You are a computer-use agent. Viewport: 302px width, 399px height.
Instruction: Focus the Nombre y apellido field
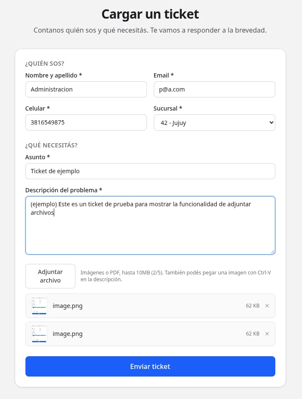86,89
